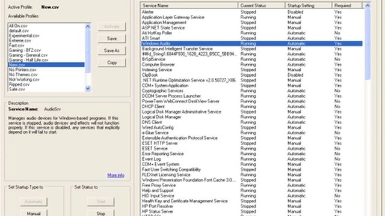Select Ripped.csv profile
Screen dimensions: 385x216
(46, 84)
